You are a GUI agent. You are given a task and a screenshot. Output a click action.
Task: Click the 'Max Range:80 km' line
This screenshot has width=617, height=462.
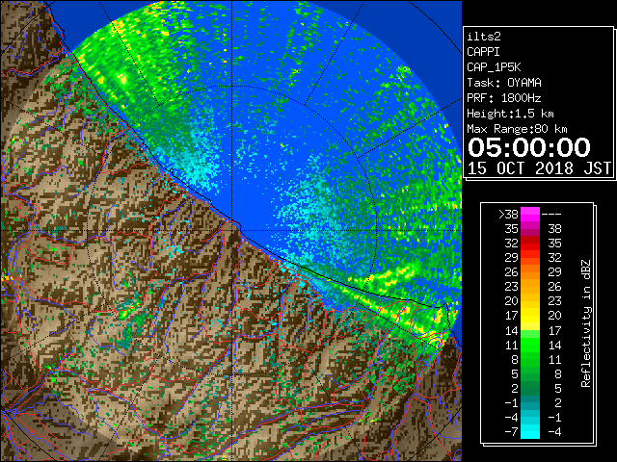pyautogui.click(x=517, y=129)
